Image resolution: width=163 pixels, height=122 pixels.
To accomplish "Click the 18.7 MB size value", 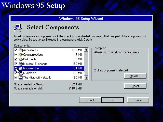I will (77, 50).
